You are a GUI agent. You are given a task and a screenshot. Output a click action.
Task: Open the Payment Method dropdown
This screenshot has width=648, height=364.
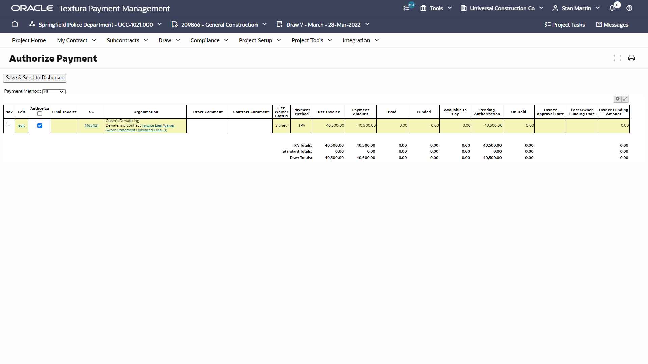tap(54, 91)
